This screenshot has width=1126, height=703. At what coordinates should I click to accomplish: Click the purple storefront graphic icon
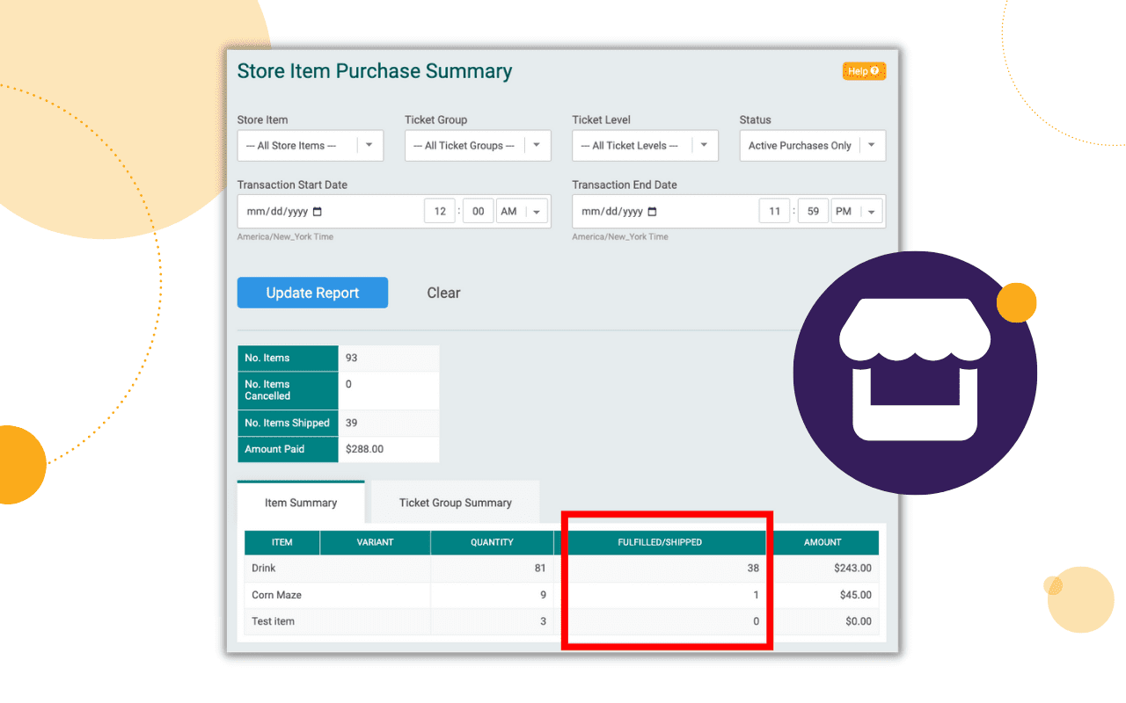915,373
